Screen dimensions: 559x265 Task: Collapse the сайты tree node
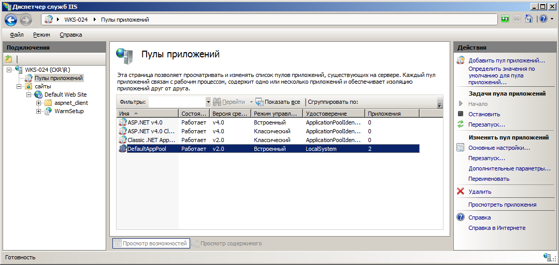pyautogui.click(x=19, y=86)
